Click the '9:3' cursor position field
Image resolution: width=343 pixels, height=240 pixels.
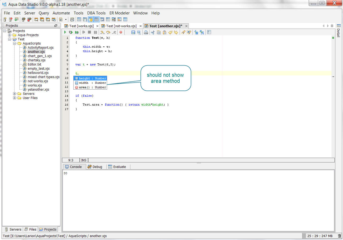point(71,160)
